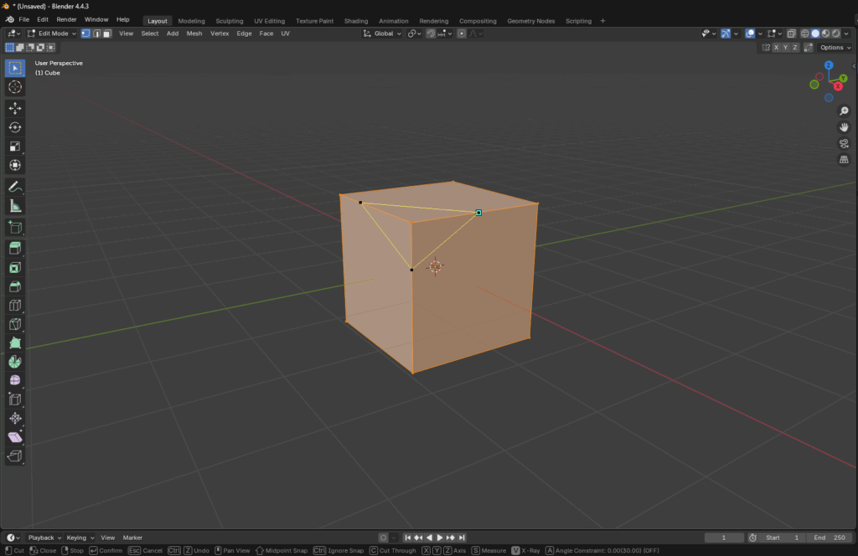Open the Mesh menu
858x556 pixels.
coord(194,33)
